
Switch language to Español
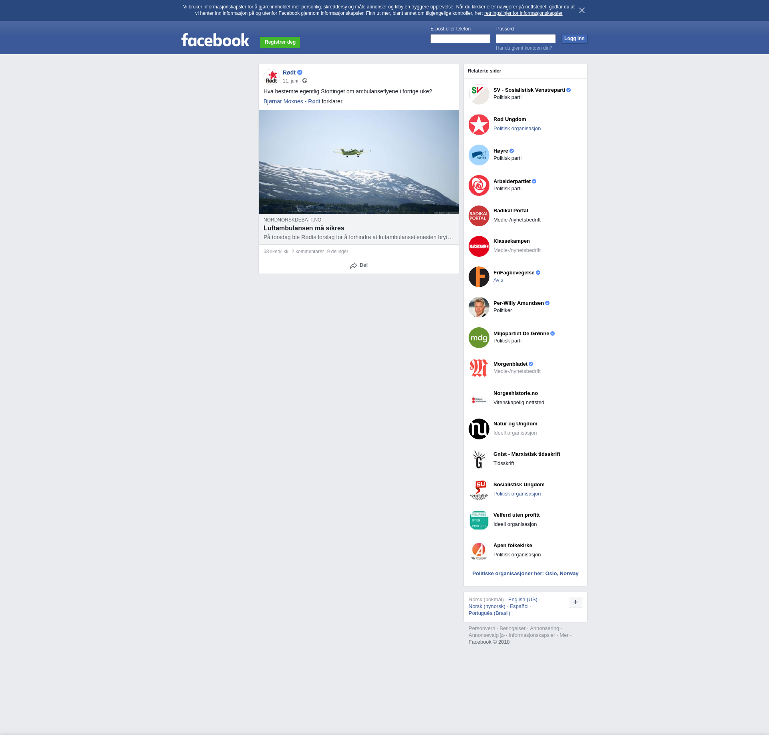click(519, 606)
